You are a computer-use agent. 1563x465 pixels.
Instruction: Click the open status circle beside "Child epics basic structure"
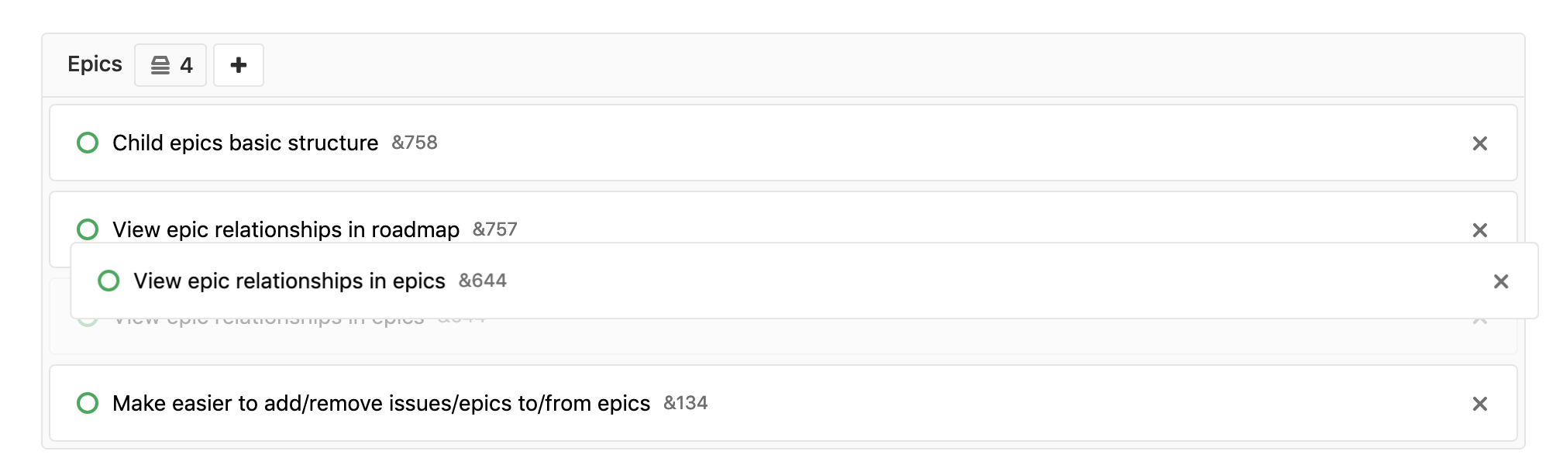click(x=89, y=143)
